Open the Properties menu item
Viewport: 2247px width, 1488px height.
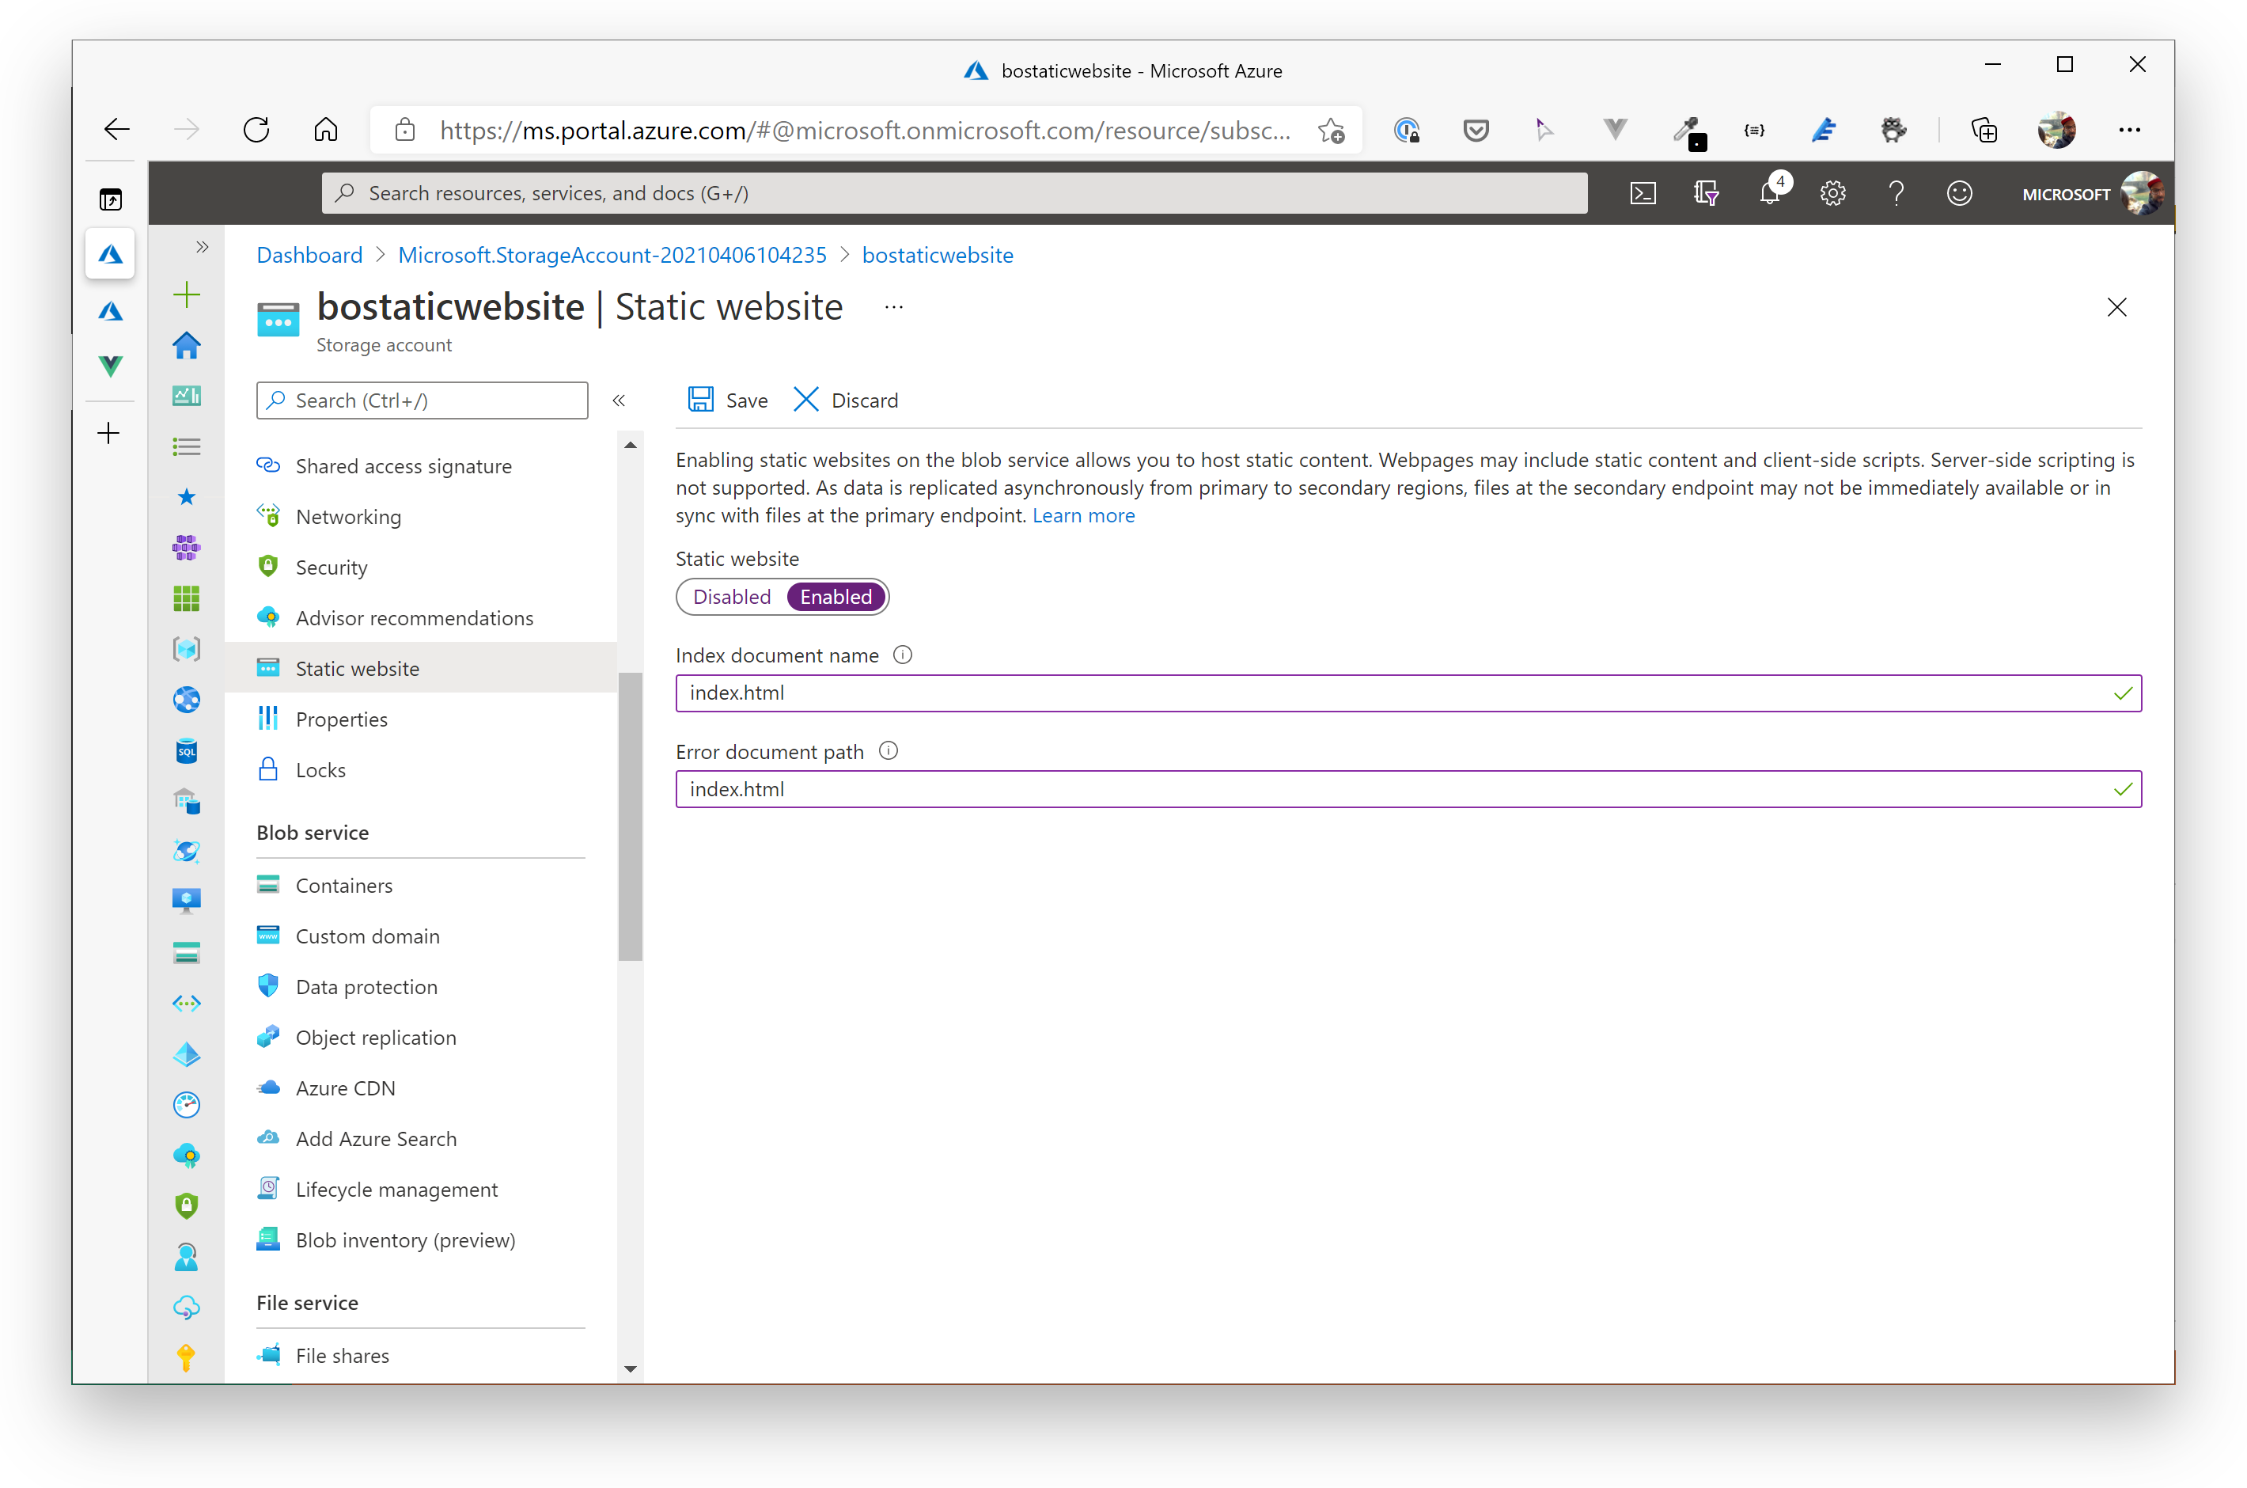pyautogui.click(x=342, y=719)
